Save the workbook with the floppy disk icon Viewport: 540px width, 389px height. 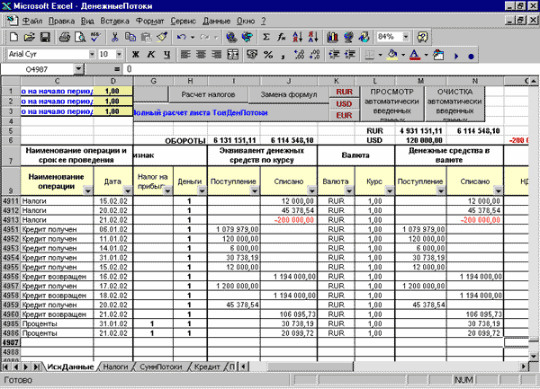46,37
